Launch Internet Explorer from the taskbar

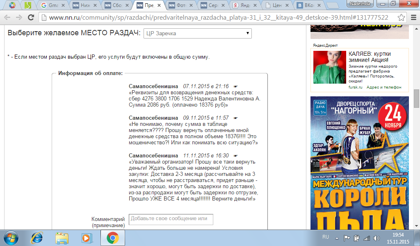click(x=37, y=238)
